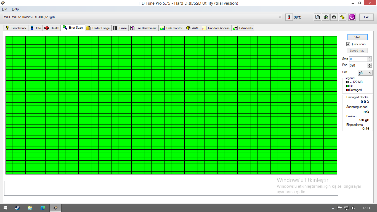Switch to the Random Access tab

pyautogui.click(x=216, y=28)
